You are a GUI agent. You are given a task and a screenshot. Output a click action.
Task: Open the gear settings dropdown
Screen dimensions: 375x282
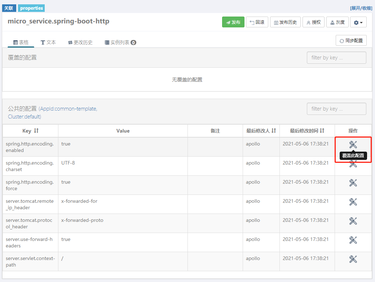click(x=358, y=22)
